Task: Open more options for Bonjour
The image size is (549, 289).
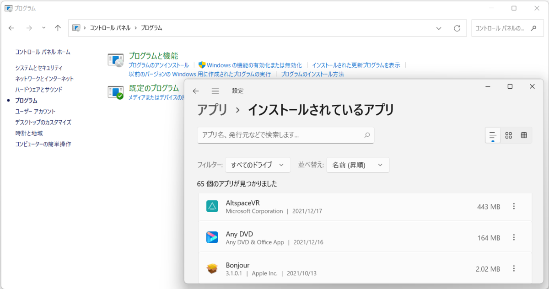Action: [514, 268]
